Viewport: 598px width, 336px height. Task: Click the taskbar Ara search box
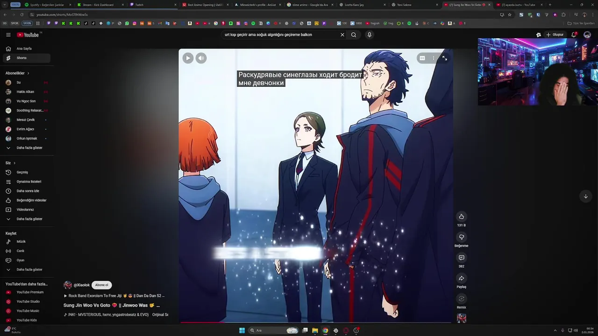pyautogui.click(x=274, y=330)
